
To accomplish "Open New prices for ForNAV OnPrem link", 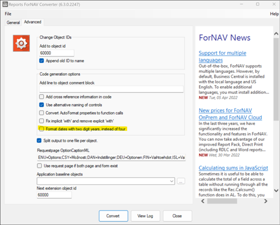I will [x=230, y=114].
